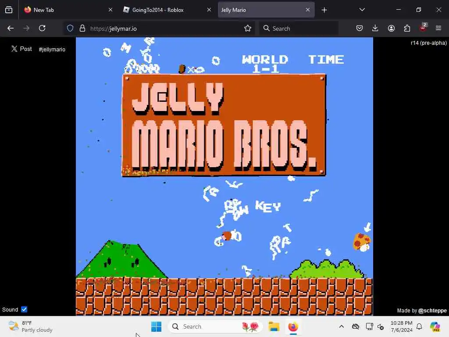Open File Explorer from the taskbar
The height and width of the screenshot is (337, 449).
click(274, 326)
